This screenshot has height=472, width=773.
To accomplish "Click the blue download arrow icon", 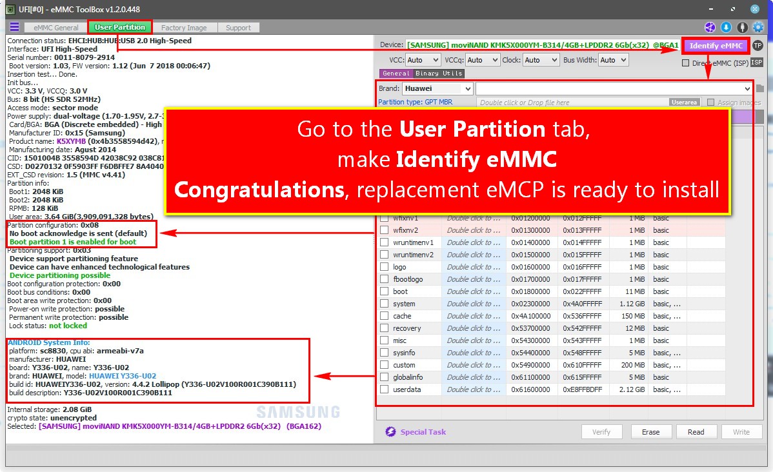I will 726,28.
